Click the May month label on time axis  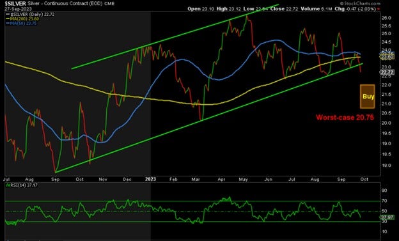243,180
